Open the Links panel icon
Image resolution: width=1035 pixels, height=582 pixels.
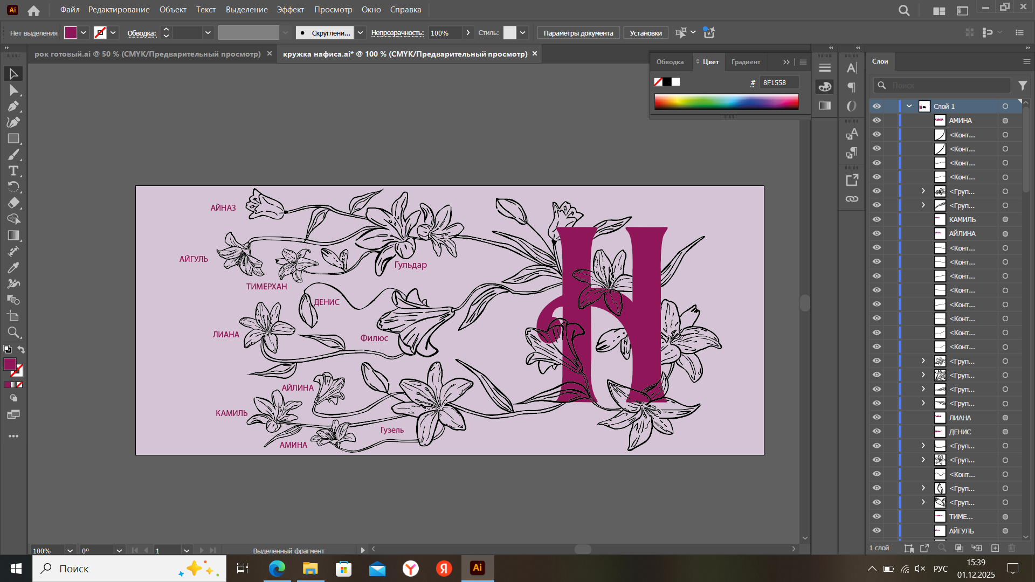[x=852, y=199]
